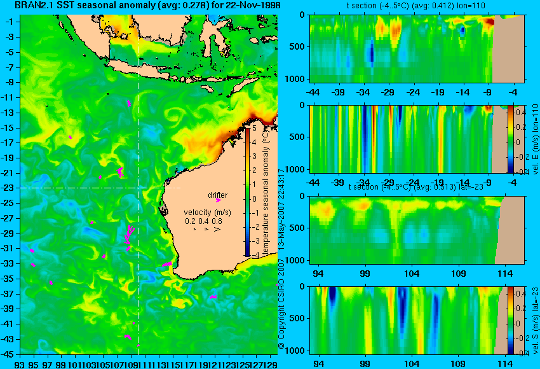Select the "t section" heading with lon=110
This screenshot has width=540, height=369.
(416, 6)
